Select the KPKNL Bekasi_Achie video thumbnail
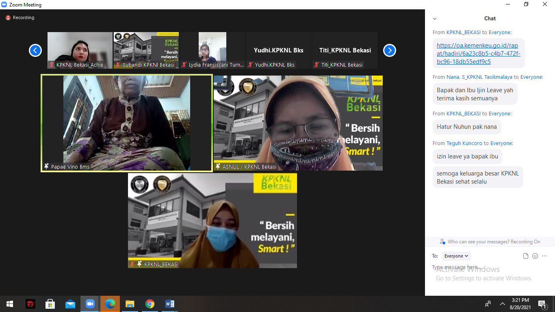 pos(80,50)
